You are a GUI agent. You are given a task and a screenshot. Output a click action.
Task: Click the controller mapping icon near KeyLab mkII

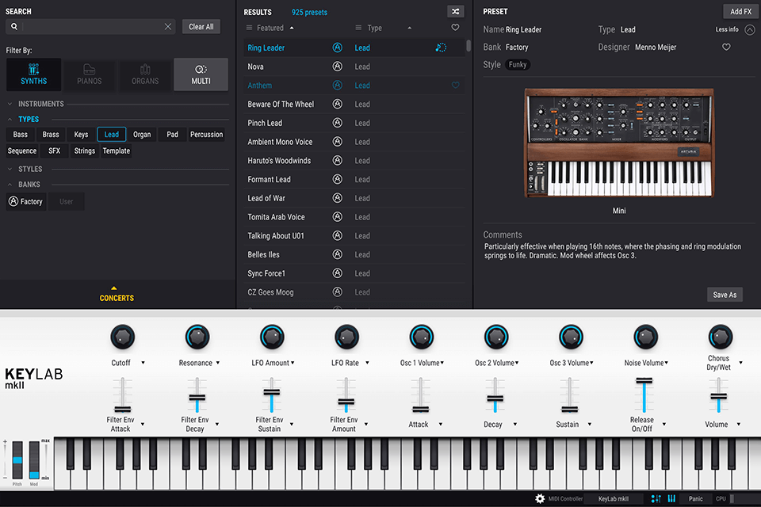[x=656, y=498]
